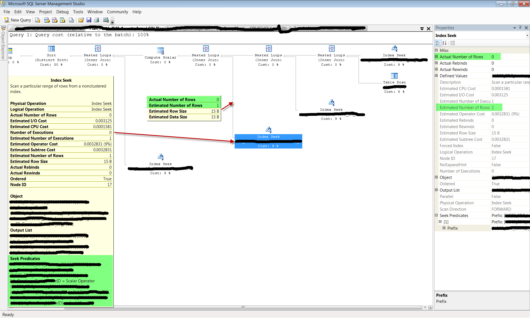Open the Edit menu

tap(18, 12)
